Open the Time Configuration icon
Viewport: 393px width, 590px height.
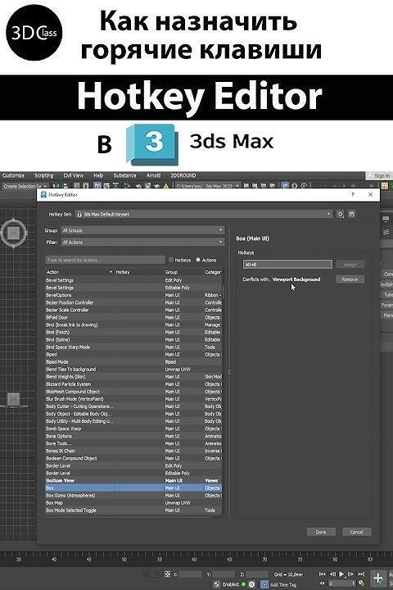(x=362, y=584)
